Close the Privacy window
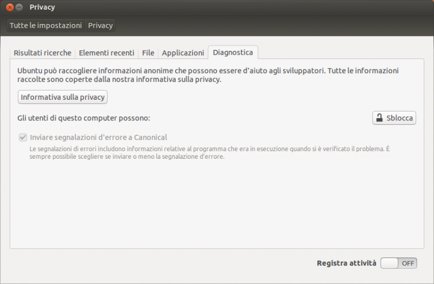 [x=10, y=7]
